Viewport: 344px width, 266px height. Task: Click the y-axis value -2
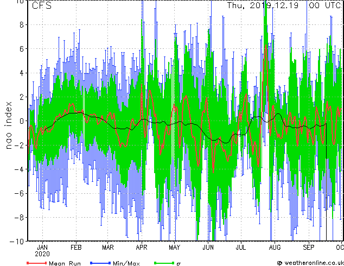pyautogui.click(x=19, y=145)
